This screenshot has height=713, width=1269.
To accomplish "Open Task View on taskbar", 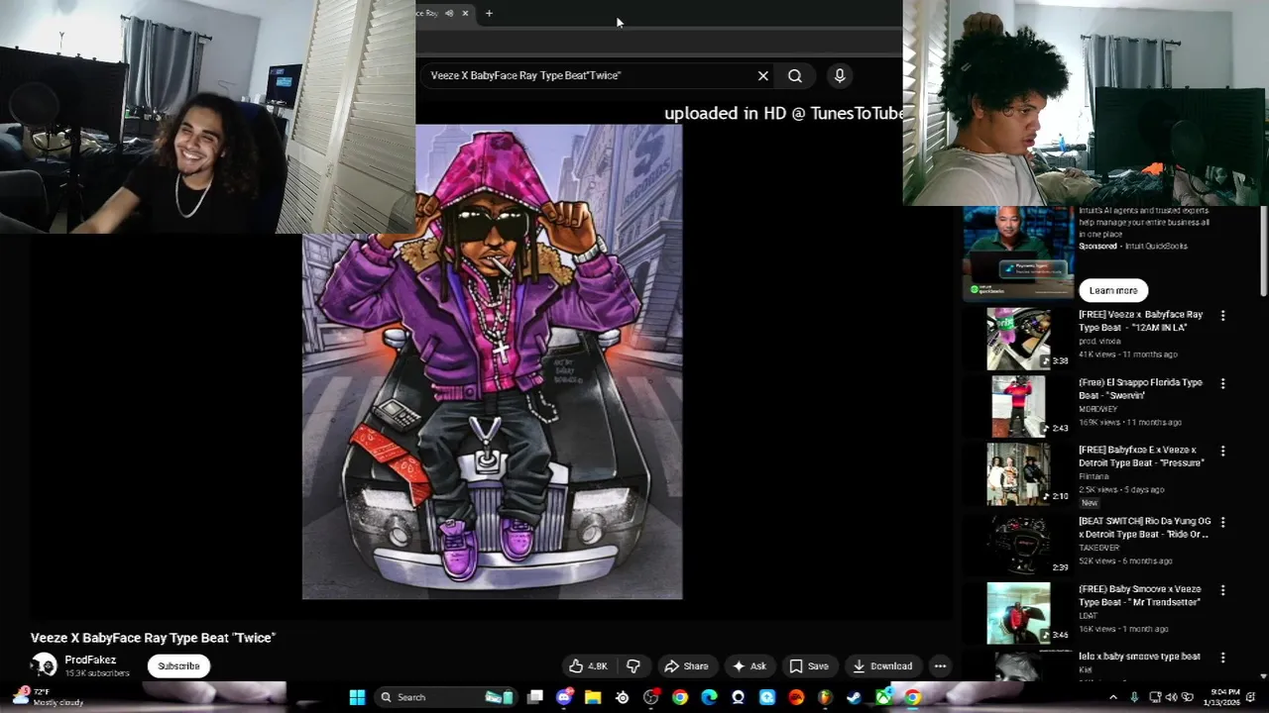I will [535, 697].
